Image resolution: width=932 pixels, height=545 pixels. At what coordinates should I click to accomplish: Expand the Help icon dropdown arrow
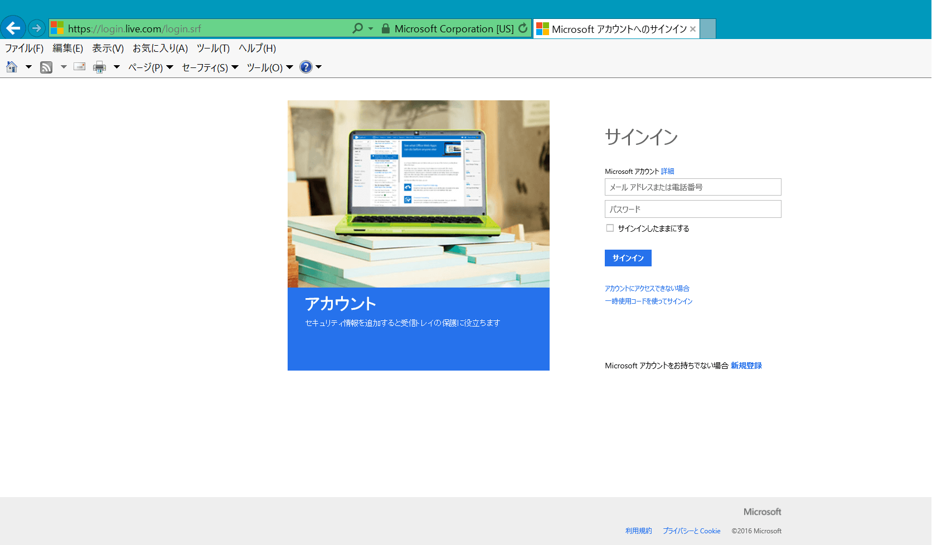point(319,67)
